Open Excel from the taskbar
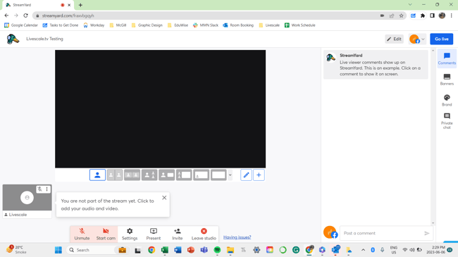The height and width of the screenshot is (257, 458). (165, 250)
